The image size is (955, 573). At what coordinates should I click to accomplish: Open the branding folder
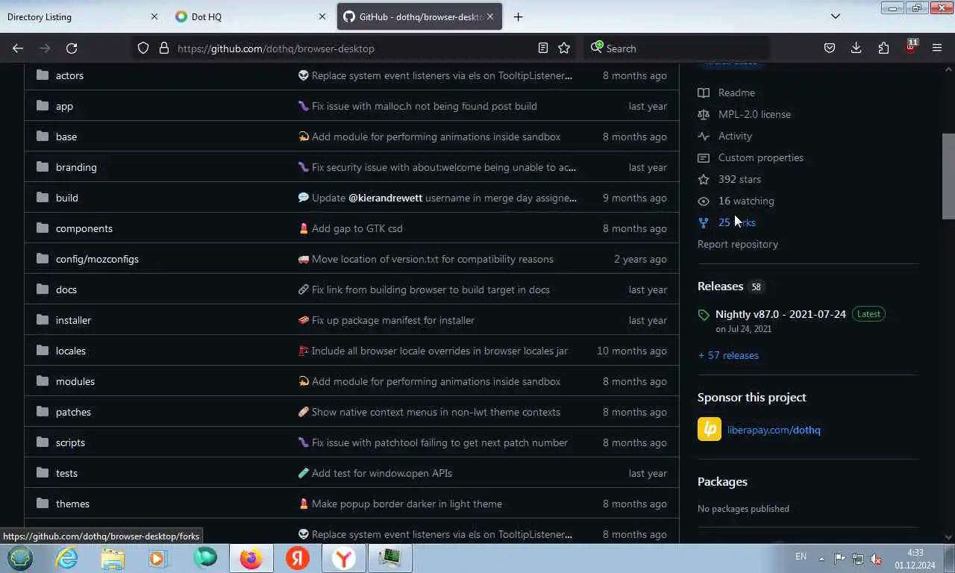pos(76,167)
